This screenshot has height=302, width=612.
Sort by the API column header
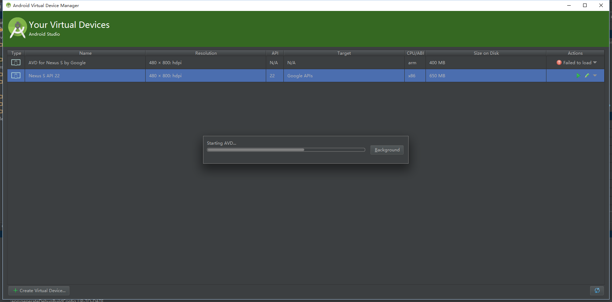pos(275,53)
